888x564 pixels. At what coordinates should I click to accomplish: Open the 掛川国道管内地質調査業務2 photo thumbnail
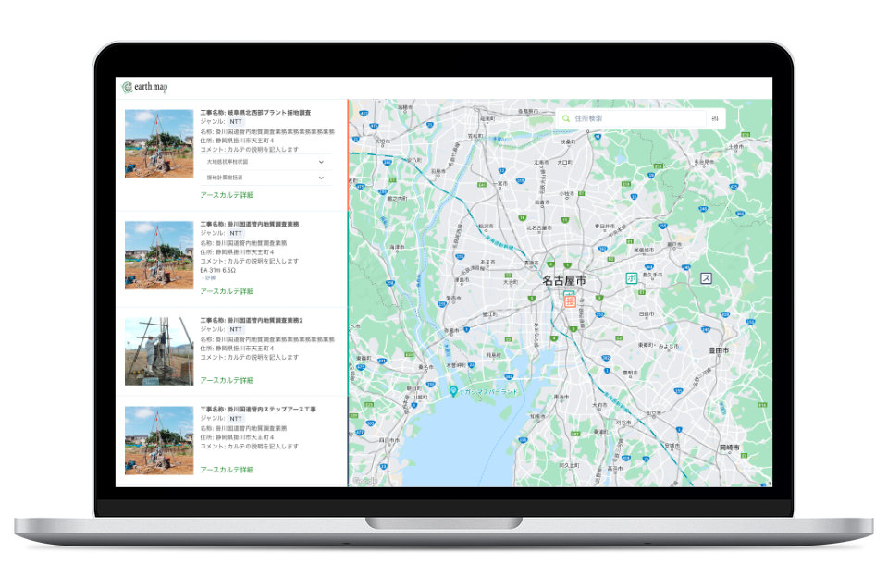(x=159, y=351)
